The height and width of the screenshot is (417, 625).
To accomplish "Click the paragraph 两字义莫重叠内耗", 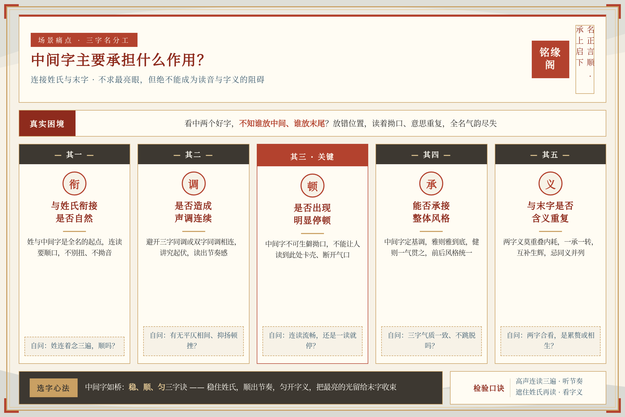I will (x=550, y=247).
